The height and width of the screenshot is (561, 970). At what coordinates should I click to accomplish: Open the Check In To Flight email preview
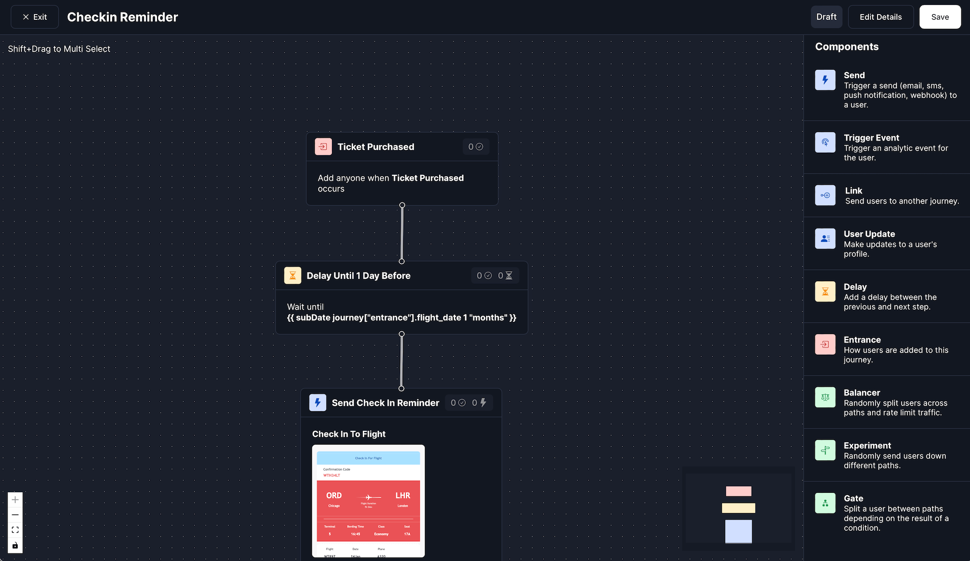368,501
